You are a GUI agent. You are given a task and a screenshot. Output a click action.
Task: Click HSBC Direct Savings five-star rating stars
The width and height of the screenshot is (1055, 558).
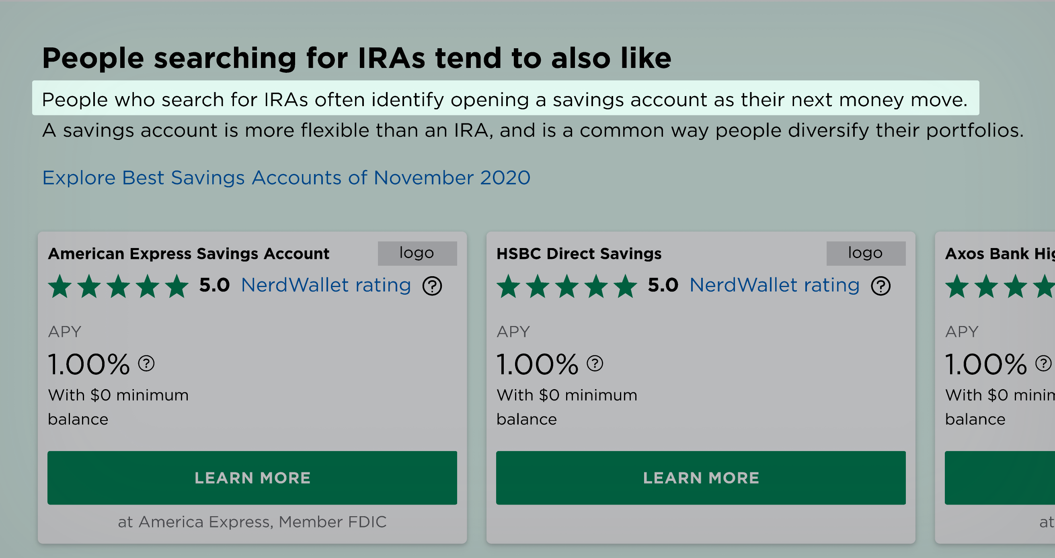[x=567, y=286]
